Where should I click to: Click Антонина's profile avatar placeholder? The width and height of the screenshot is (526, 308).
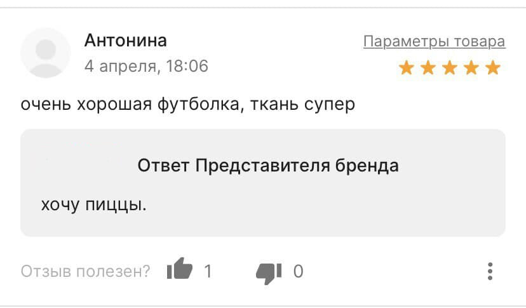(46, 53)
